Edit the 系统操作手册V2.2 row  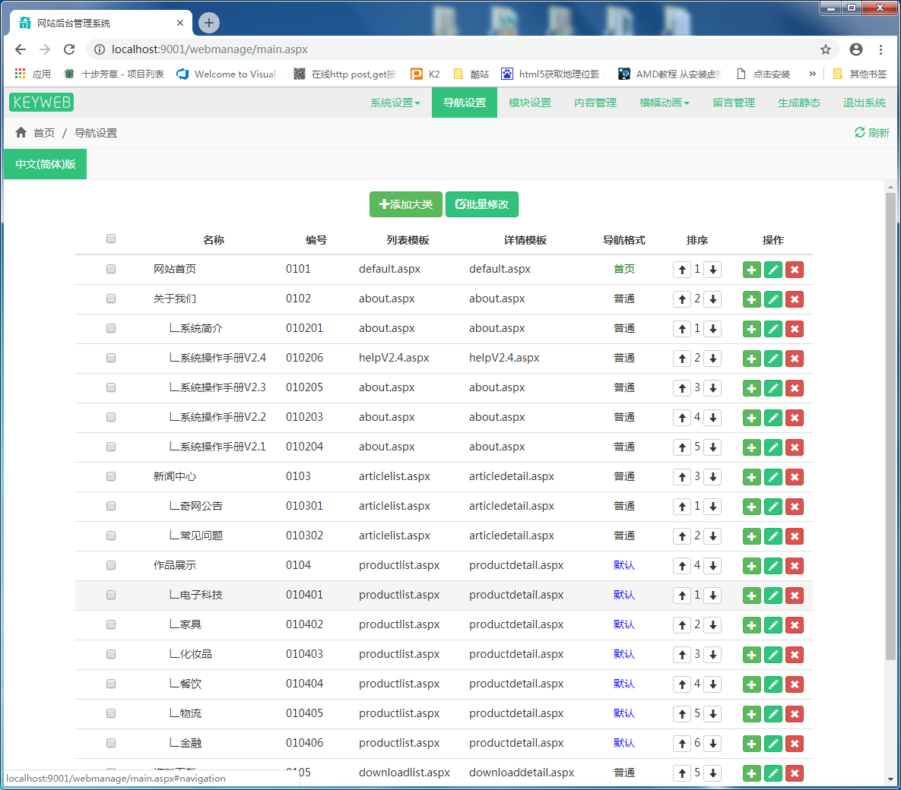tap(773, 418)
